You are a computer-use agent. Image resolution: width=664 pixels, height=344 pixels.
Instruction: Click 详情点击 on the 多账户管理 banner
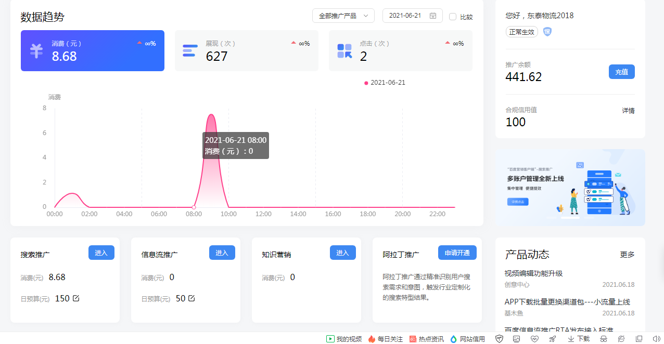point(518,202)
